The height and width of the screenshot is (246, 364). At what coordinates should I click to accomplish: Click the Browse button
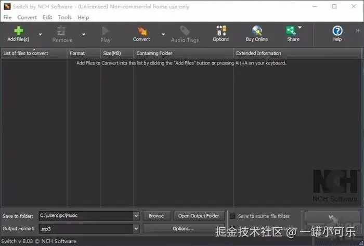point(157,216)
